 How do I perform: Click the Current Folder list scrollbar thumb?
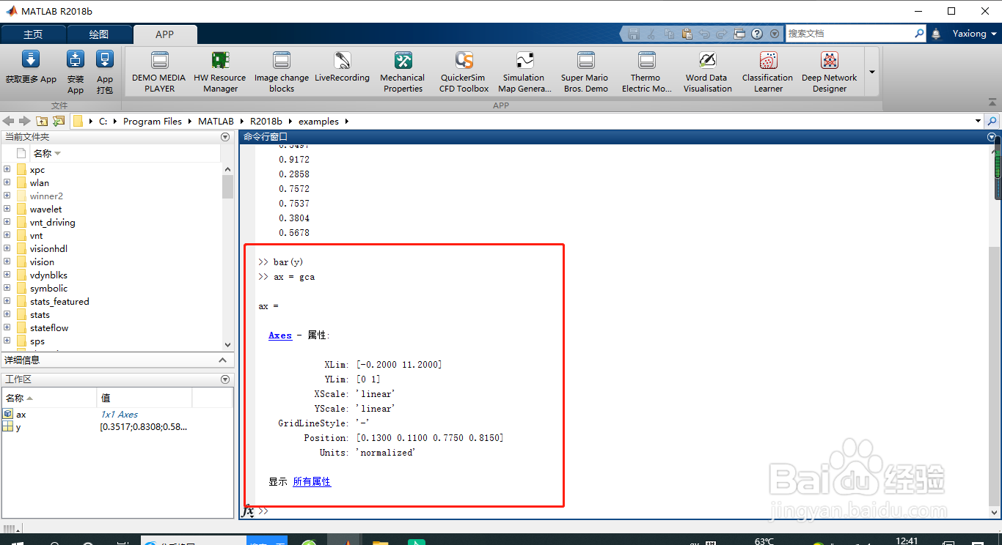227,186
